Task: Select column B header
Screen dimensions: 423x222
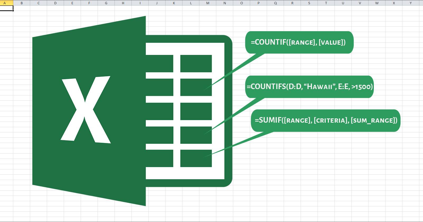Action: pyautogui.click(x=22, y=3)
